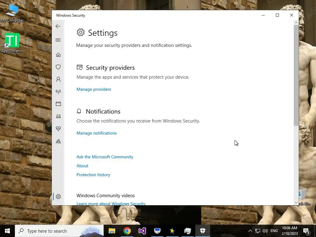Screen dimensions: 316x237
Task: Open Ask the Microsoft Community link
Action: pos(105,157)
